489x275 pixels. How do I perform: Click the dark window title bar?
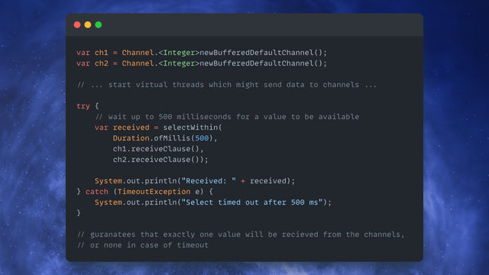pyautogui.click(x=244, y=24)
